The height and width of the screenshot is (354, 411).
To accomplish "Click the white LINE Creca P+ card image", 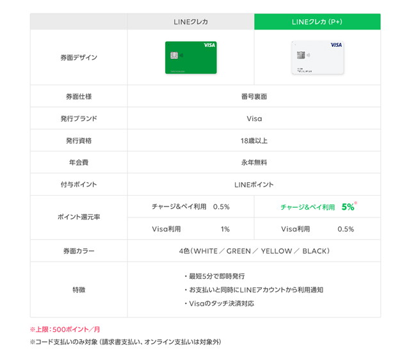I will pos(318,57).
